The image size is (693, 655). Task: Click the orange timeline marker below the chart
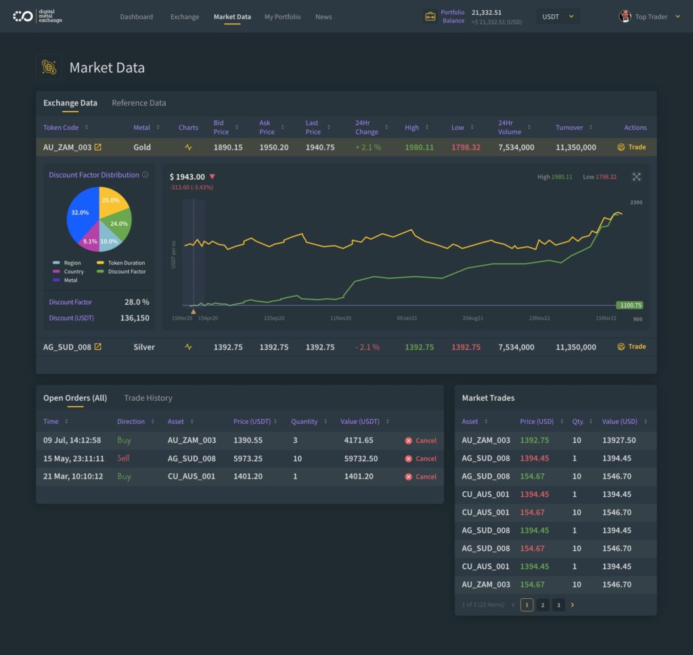pos(194,311)
